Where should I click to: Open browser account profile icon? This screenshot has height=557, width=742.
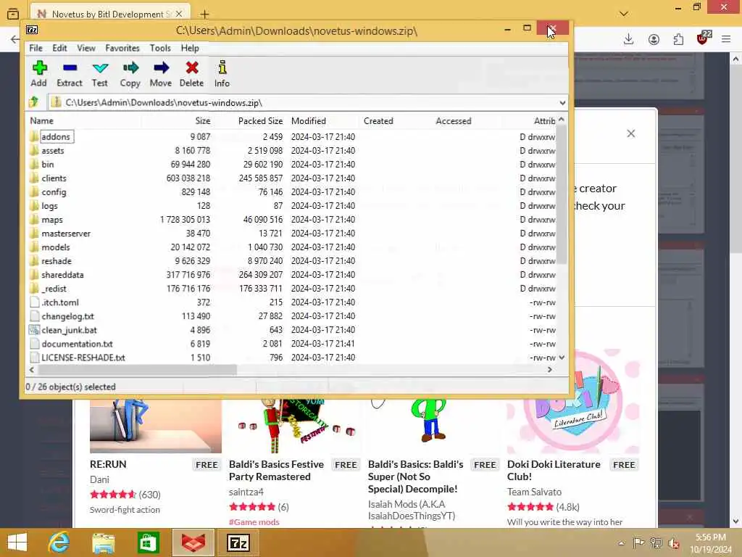pos(654,39)
